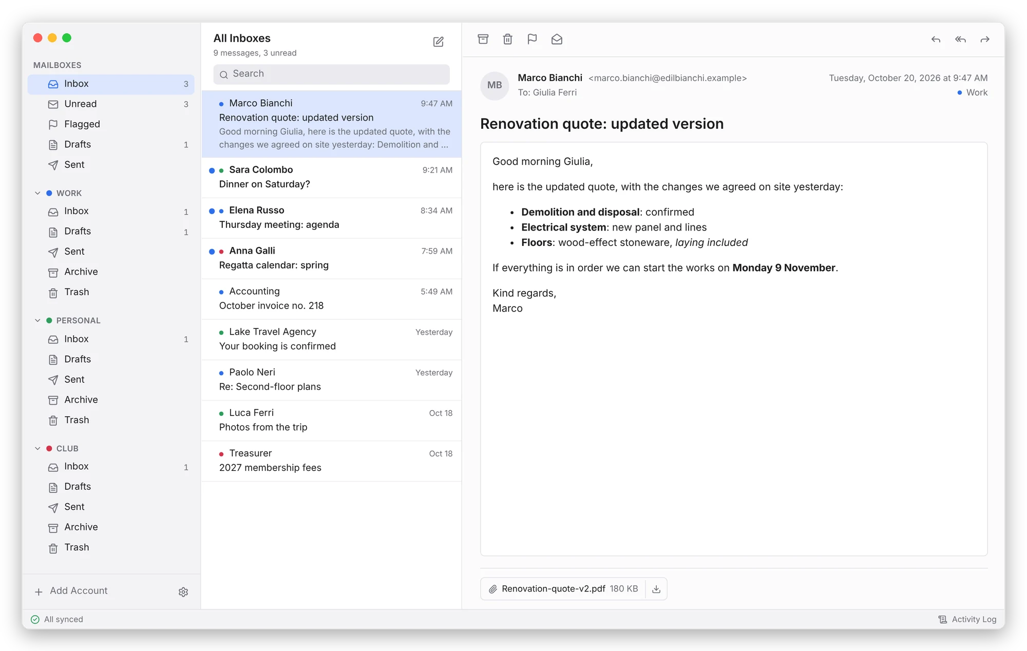Open the Personal account Drafts folder
The width and height of the screenshot is (1027, 651).
111,359
